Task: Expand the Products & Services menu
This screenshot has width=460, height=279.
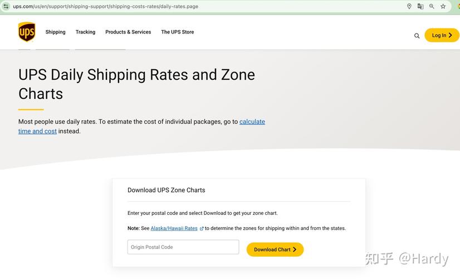Action: click(x=128, y=32)
